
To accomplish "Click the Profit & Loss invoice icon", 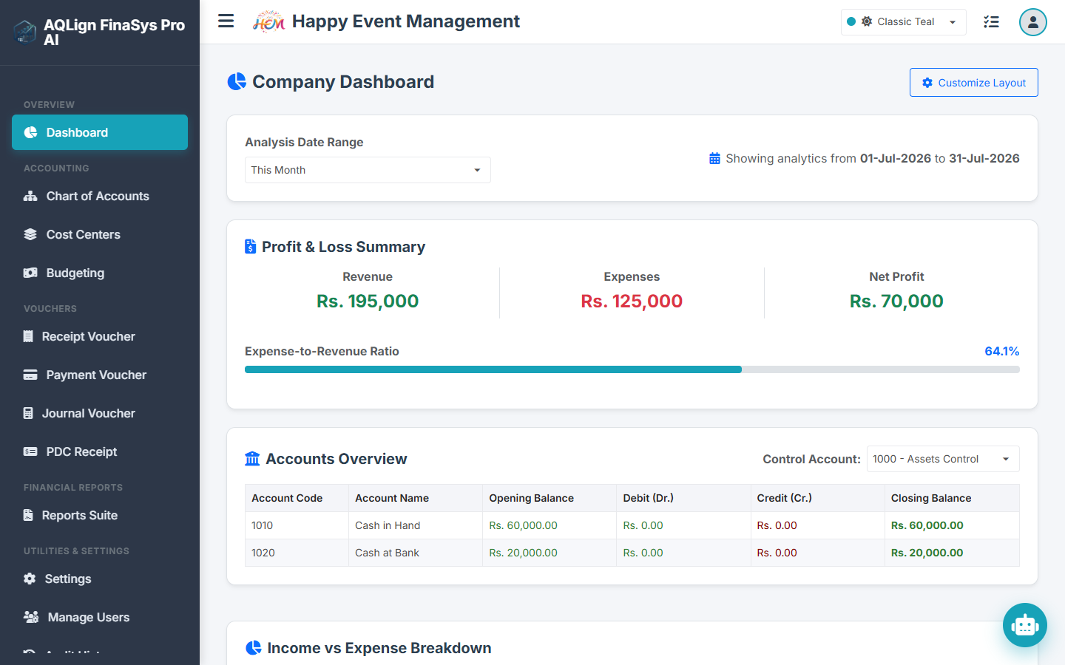I will 250,247.
